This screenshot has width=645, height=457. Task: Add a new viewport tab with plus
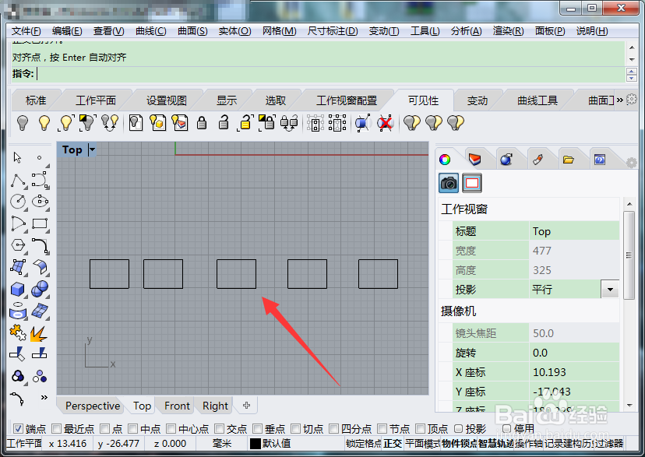click(246, 405)
